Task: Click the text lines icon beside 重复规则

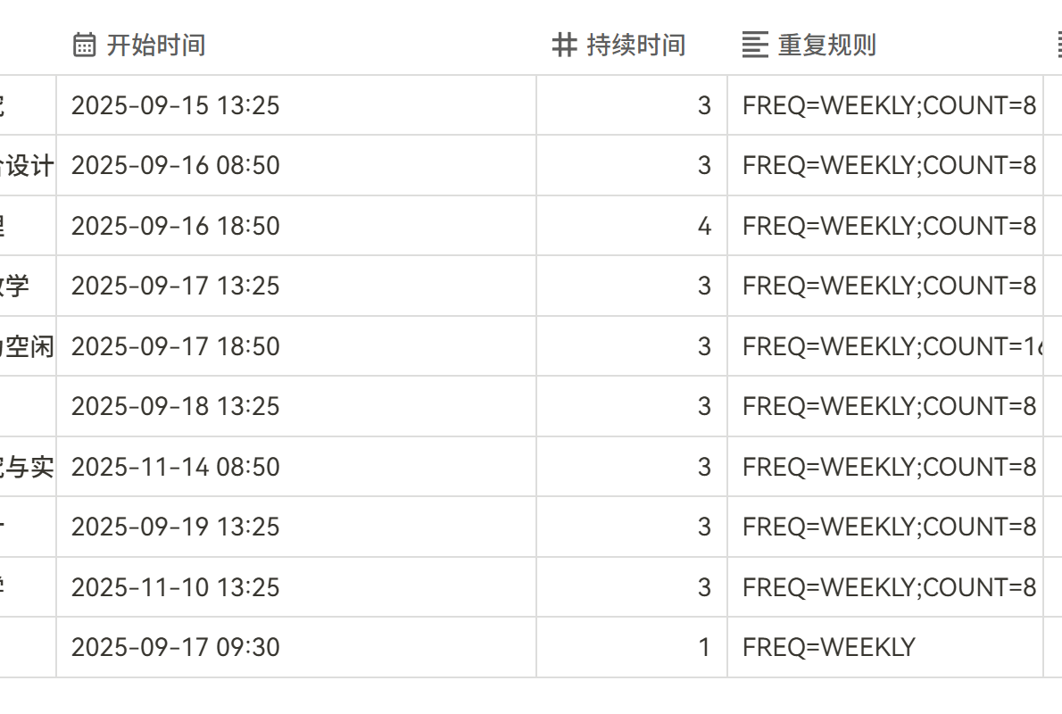Action: click(755, 45)
